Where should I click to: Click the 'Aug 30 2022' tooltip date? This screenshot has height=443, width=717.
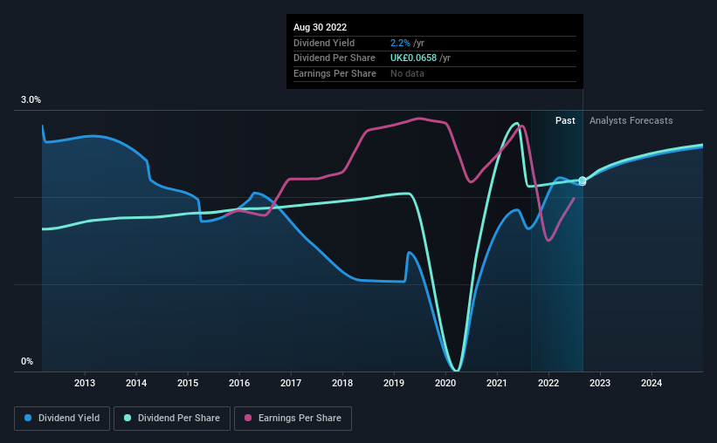coord(321,27)
